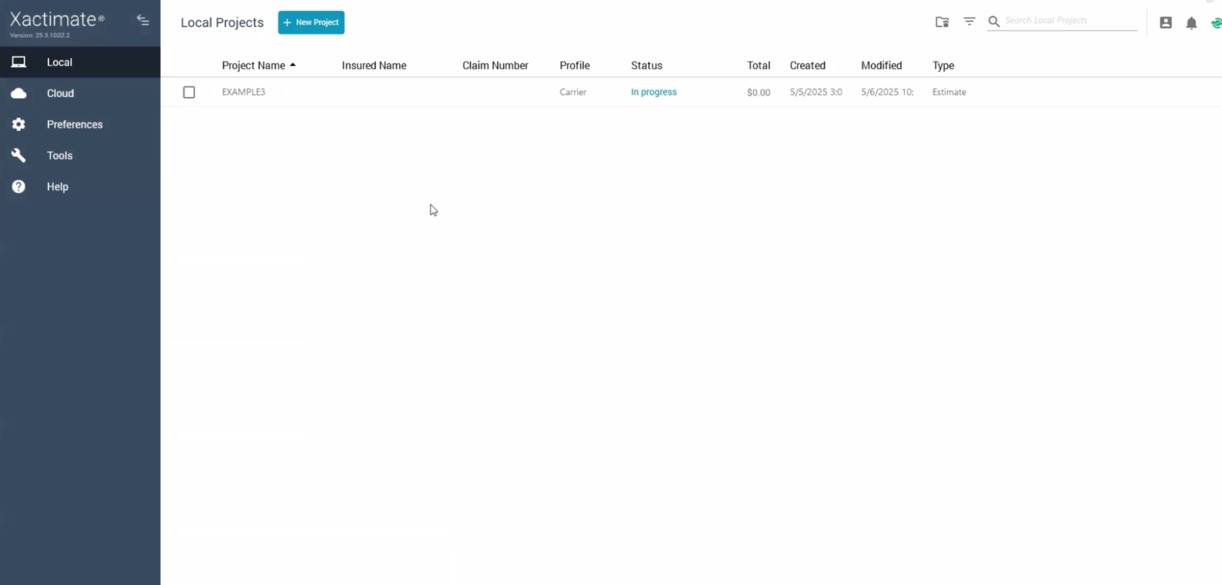Open the Cloud projects section

(59, 93)
